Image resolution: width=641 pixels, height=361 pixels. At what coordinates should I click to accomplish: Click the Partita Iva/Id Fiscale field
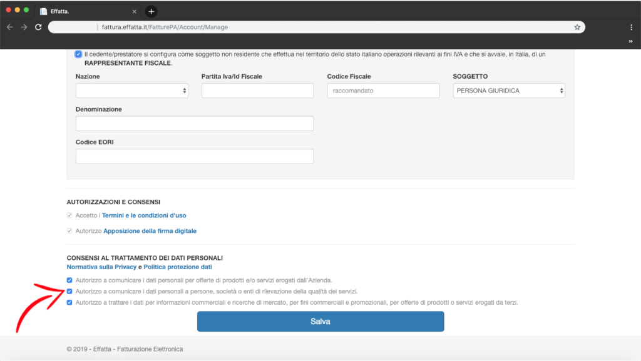257,91
